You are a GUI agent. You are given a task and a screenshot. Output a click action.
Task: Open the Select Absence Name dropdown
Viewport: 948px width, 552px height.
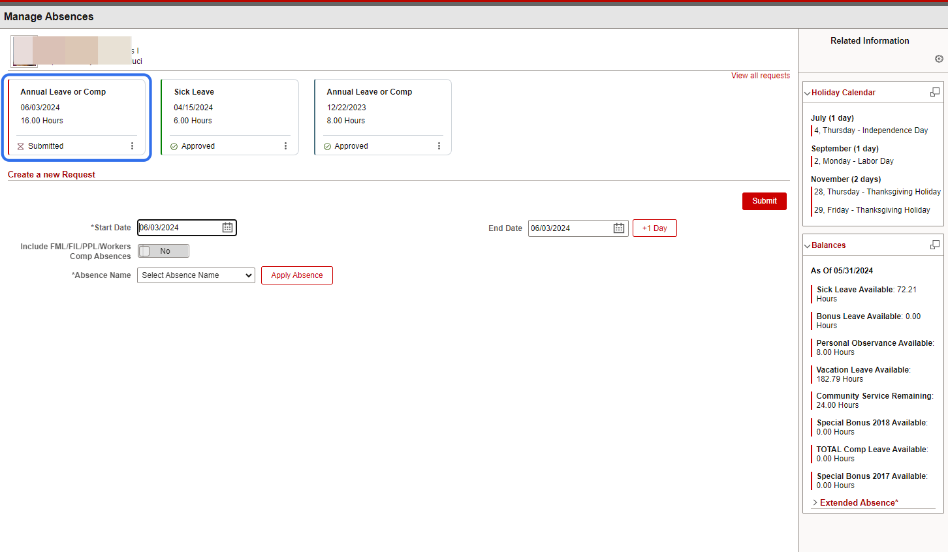pos(196,275)
